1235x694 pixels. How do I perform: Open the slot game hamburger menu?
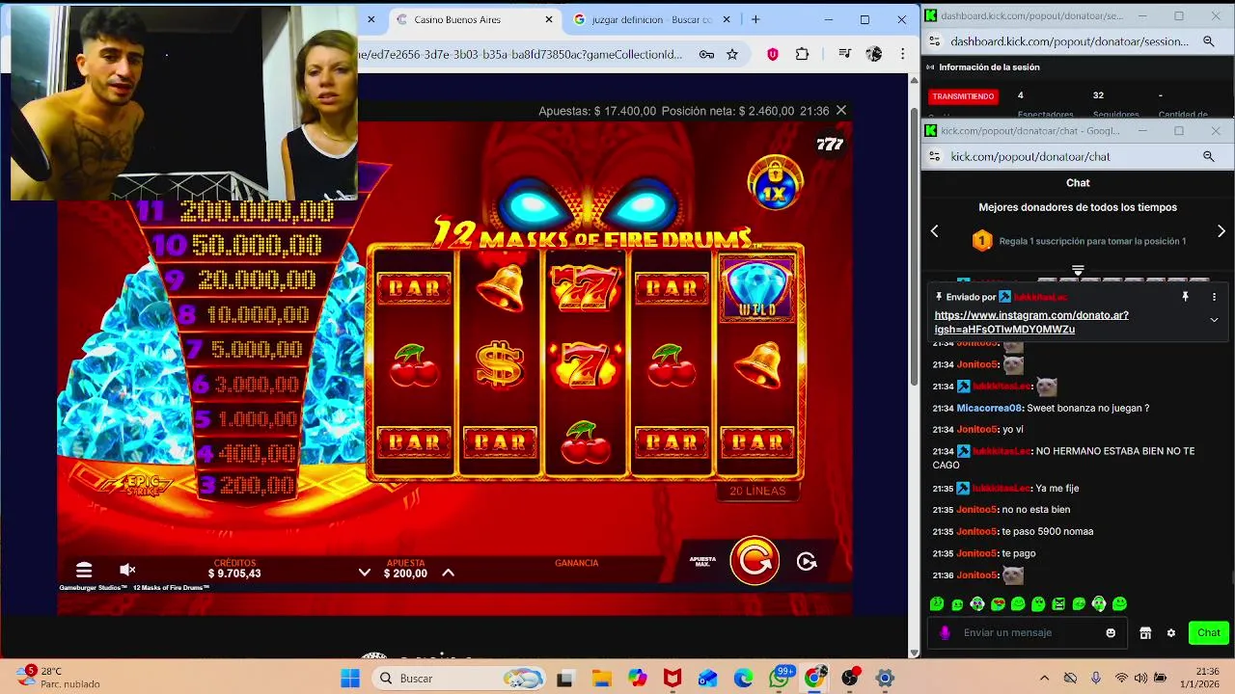[84, 570]
